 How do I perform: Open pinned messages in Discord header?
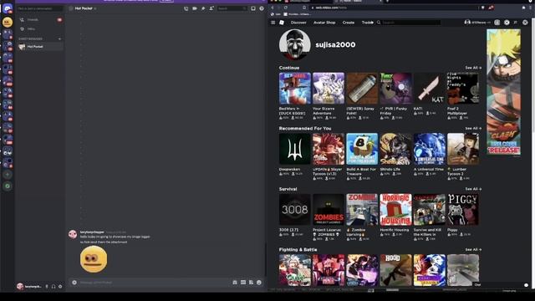[x=203, y=8]
